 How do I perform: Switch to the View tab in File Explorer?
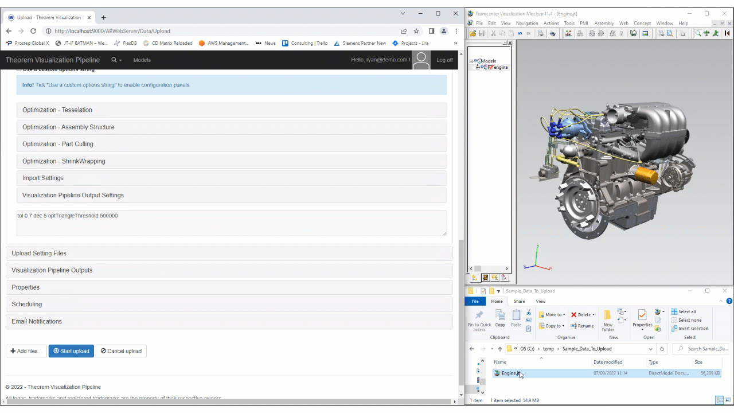pos(540,301)
